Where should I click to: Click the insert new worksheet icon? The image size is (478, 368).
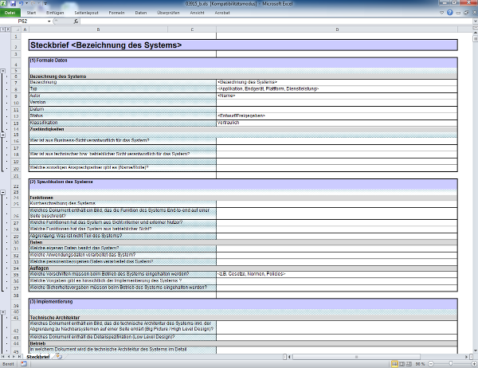point(58,358)
